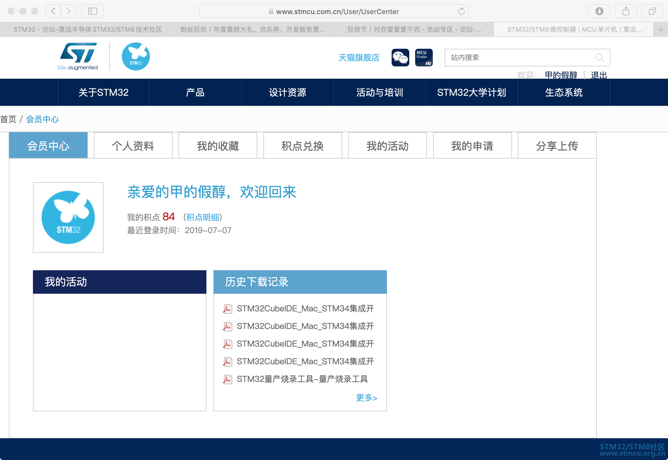
Task: Open 设计资源 nav menu
Action: coord(288,92)
